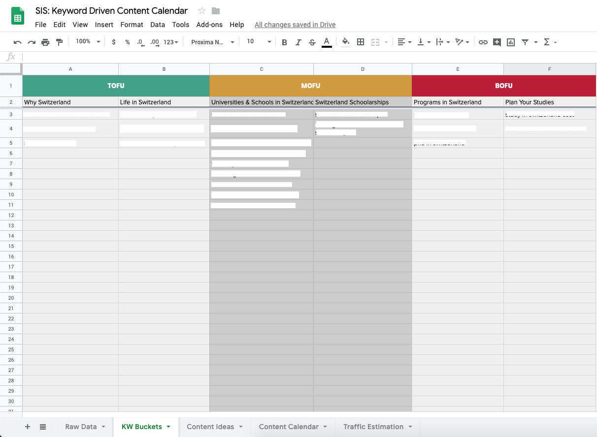Open the font size 10 dropdown
The height and width of the screenshot is (437, 597).
coord(259,42)
